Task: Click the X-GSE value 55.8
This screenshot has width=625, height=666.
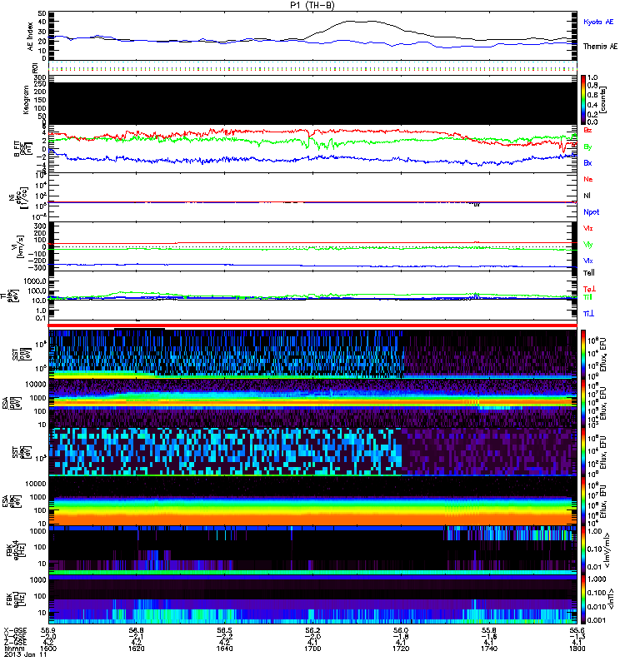Action: pyautogui.click(x=489, y=631)
